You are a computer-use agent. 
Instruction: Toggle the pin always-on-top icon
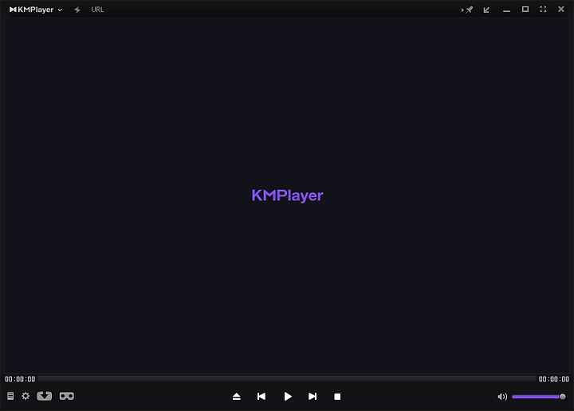pos(467,10)
